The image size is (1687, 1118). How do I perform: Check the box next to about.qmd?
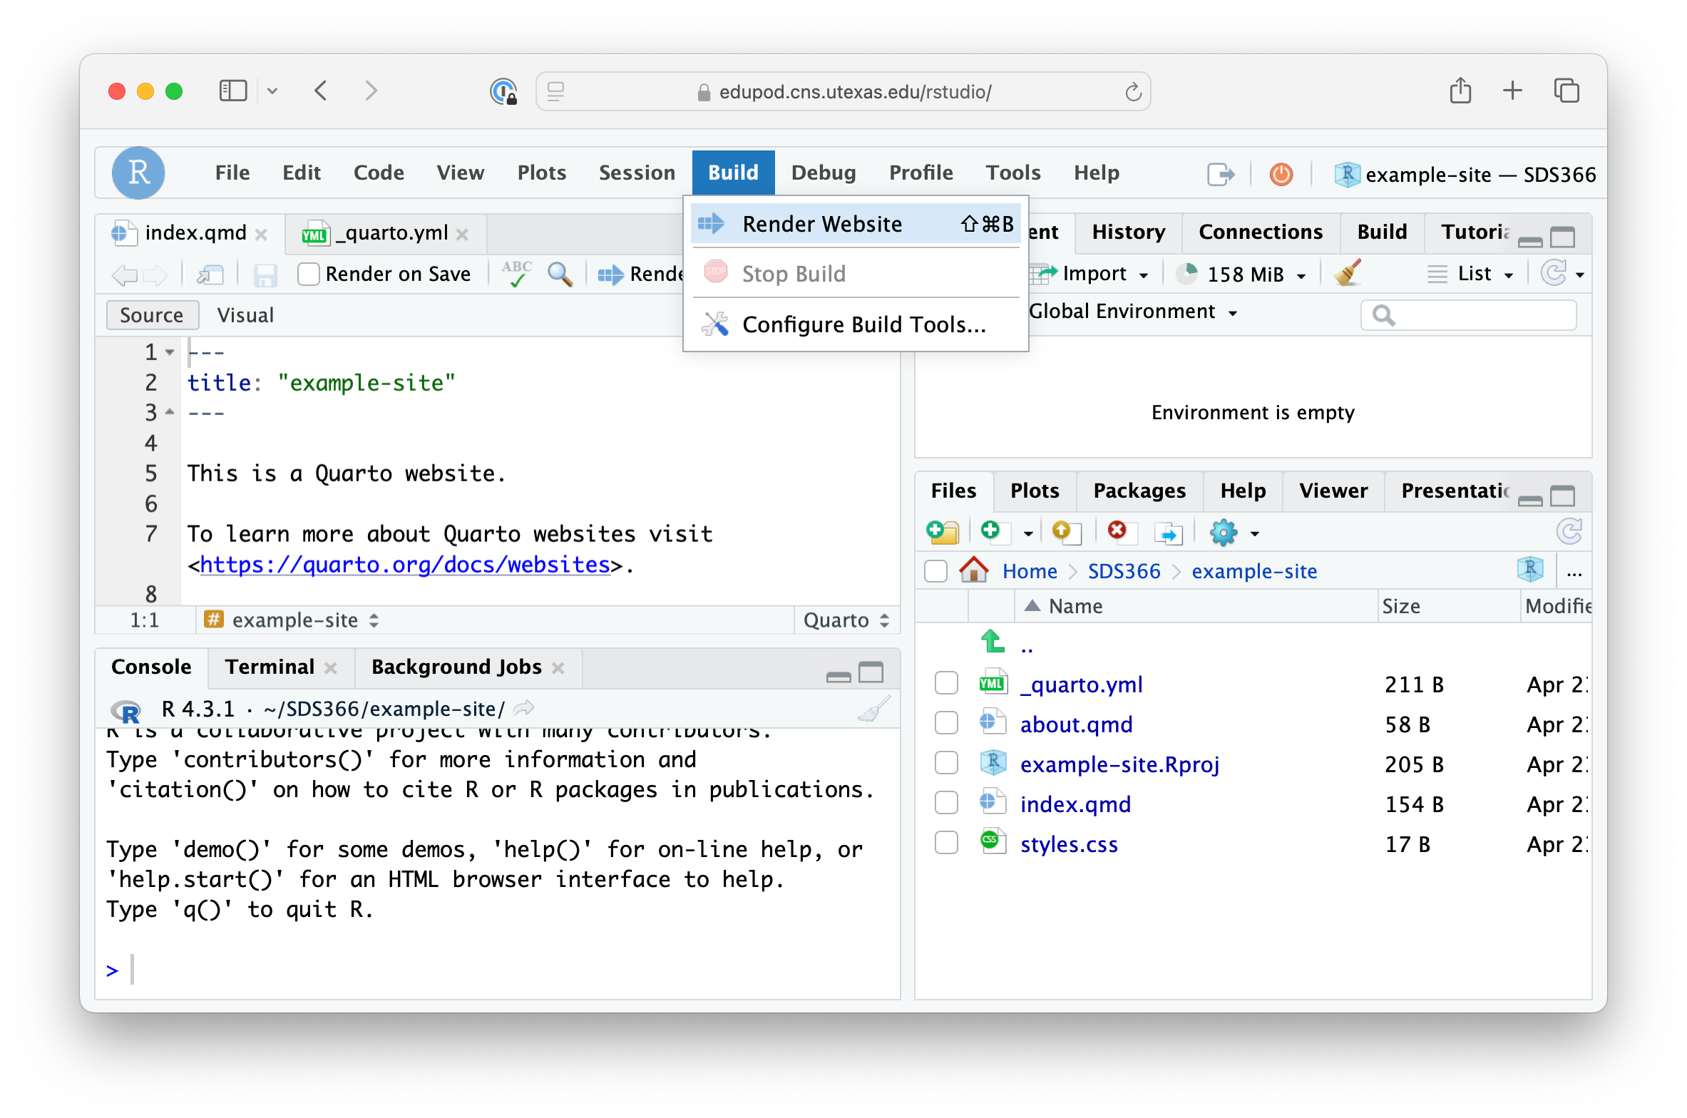[945, 724]
